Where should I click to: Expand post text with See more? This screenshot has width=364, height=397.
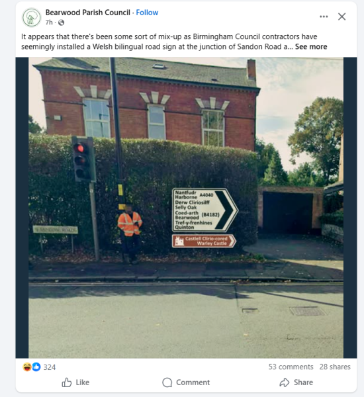[x=311, y=46]
